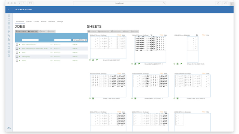Viewport: 239px width, 134px height.
Task: Expand the YoYo_Tectonics_pt-2 job row
Action: (20, 44)
